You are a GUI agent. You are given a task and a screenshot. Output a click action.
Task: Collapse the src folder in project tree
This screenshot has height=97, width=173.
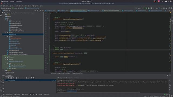(4, 18)
